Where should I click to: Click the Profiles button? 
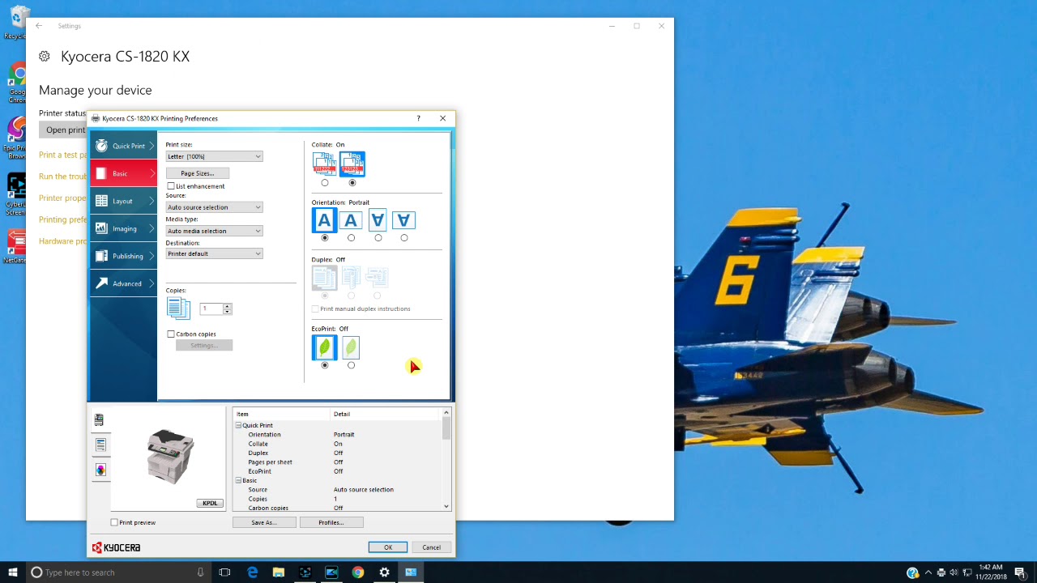pyautogui.click(x=331, y=522)
